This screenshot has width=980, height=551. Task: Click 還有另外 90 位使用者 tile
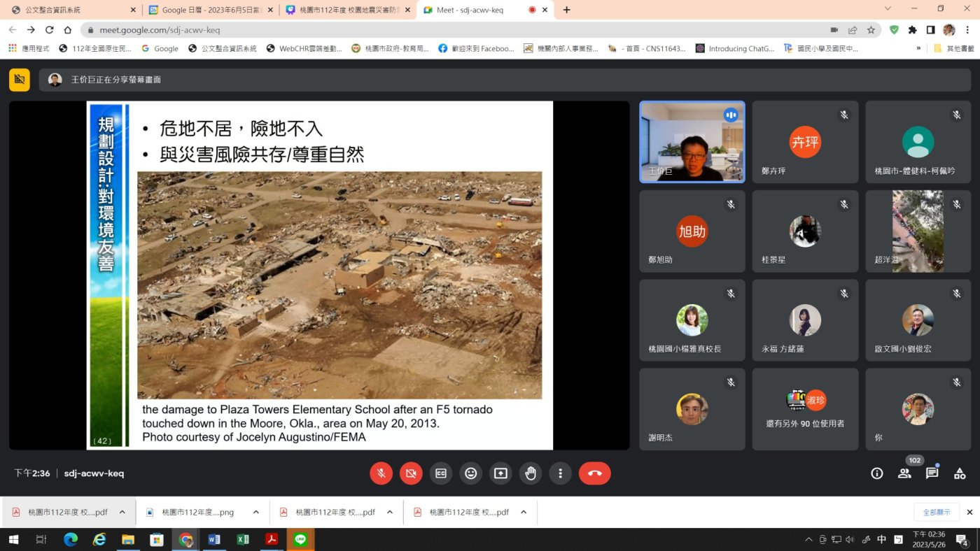pos(805,409)
